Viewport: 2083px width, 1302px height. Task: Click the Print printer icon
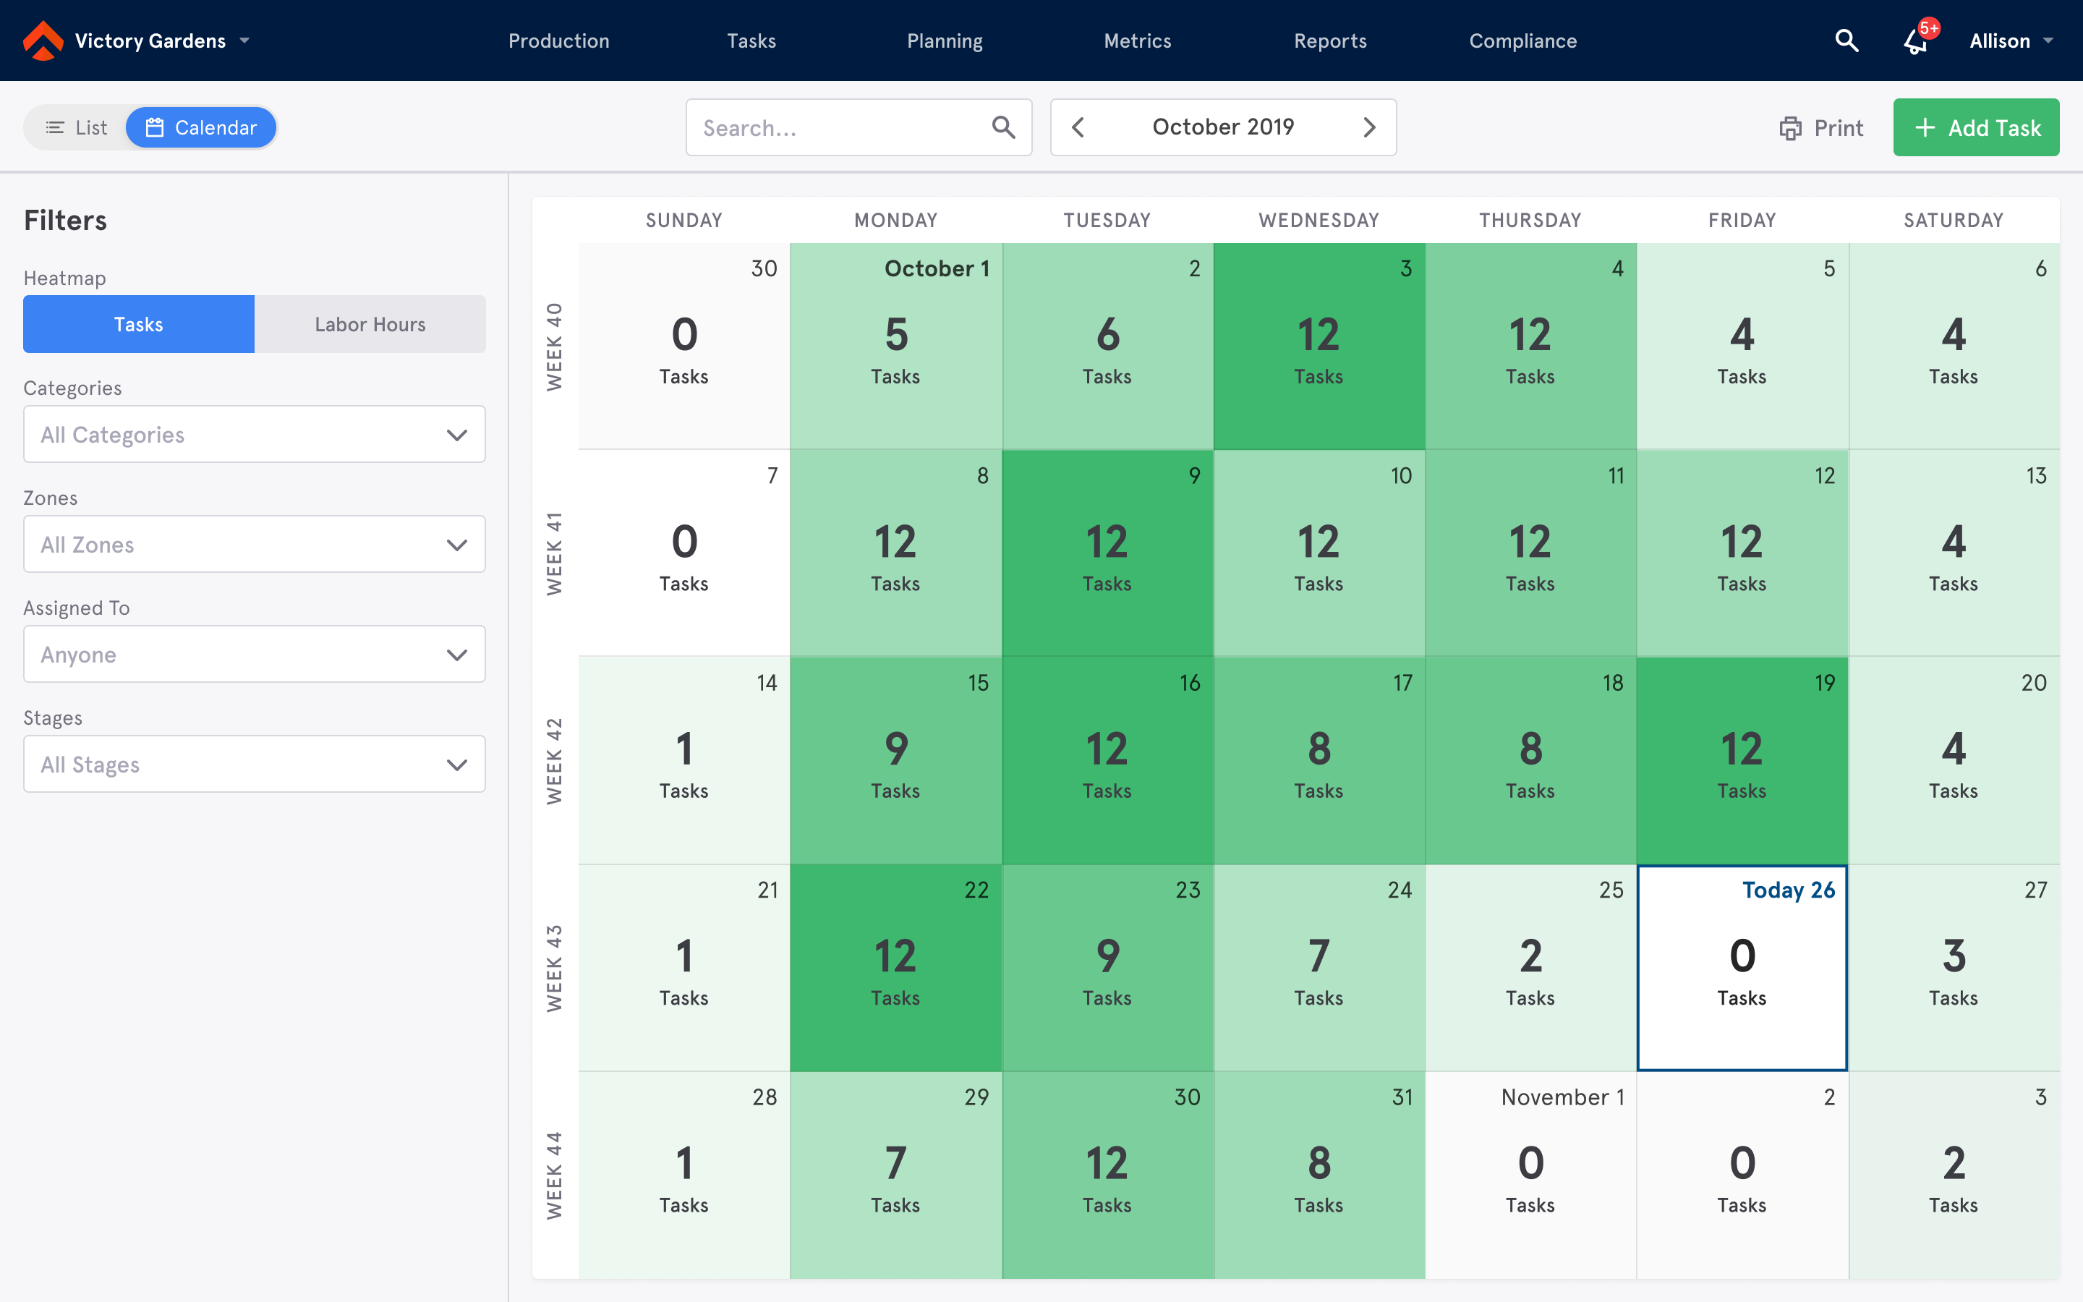pyautogui.click(x=1790, y=128)
